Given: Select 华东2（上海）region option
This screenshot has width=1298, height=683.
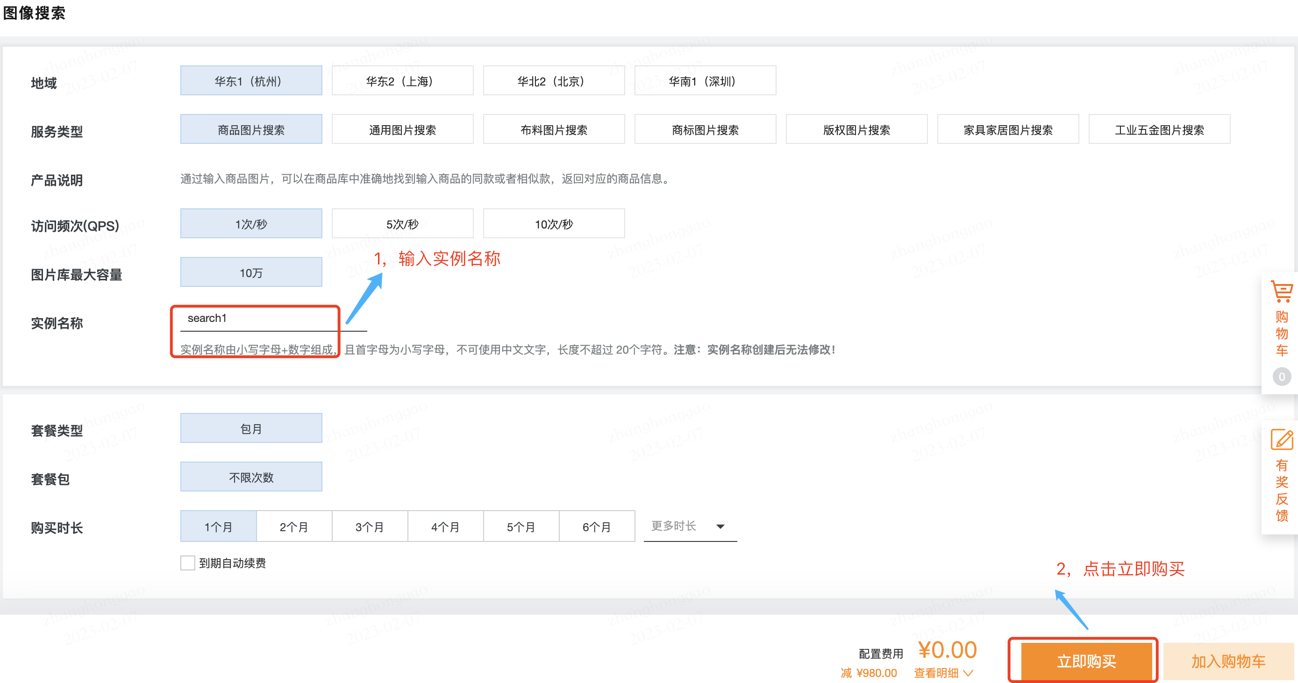Looking at the screenshot, I should point(402,81).
